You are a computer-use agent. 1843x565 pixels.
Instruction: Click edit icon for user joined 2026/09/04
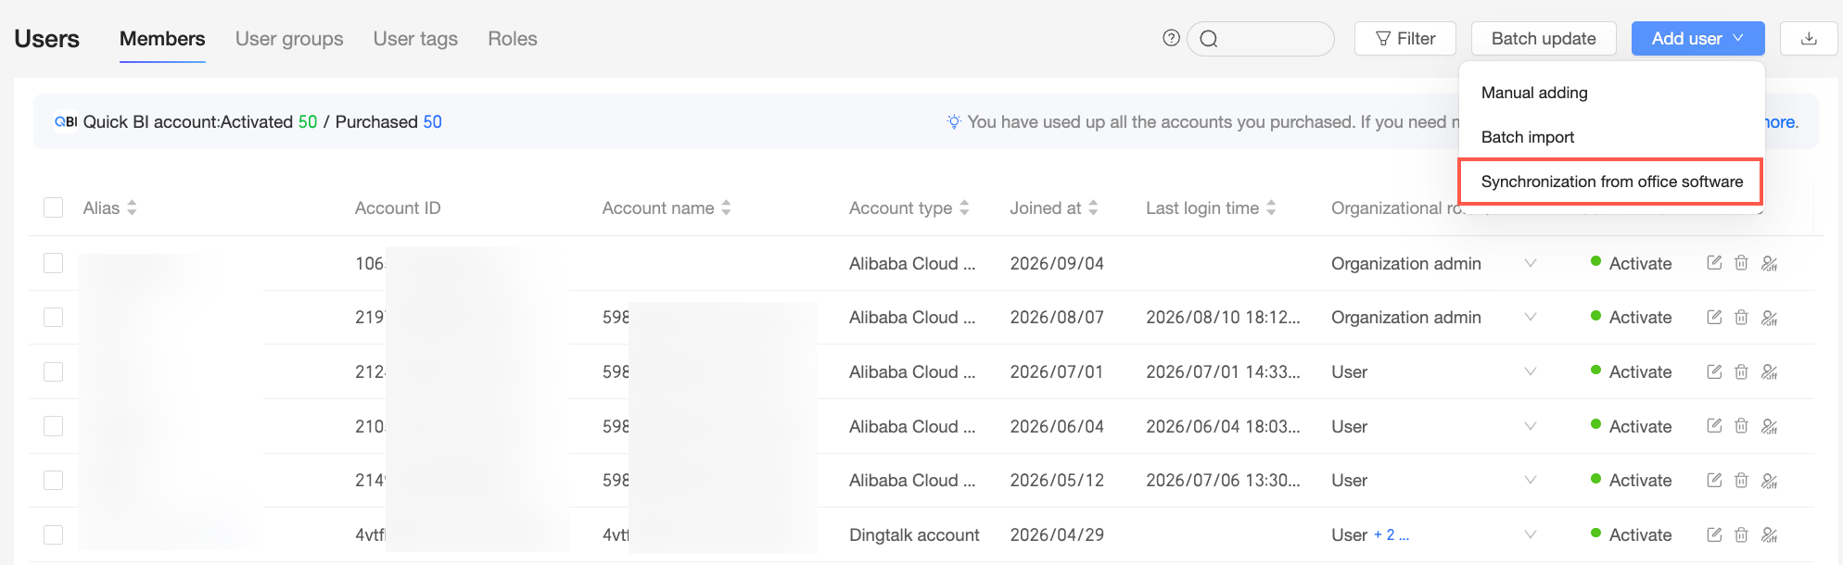click(x=1714, y=263)
